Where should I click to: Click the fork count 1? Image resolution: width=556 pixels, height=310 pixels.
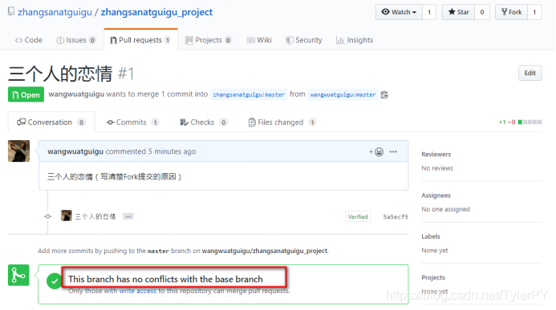click(x=534, y=12)
